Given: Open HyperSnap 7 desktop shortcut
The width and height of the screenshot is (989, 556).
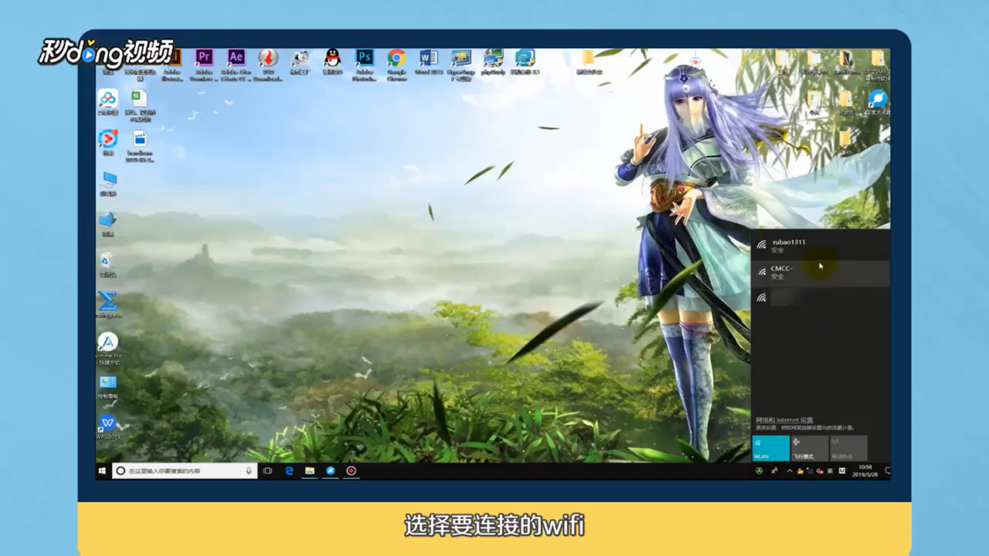Looking at the screenshot, I should click(x=461, y=63).
